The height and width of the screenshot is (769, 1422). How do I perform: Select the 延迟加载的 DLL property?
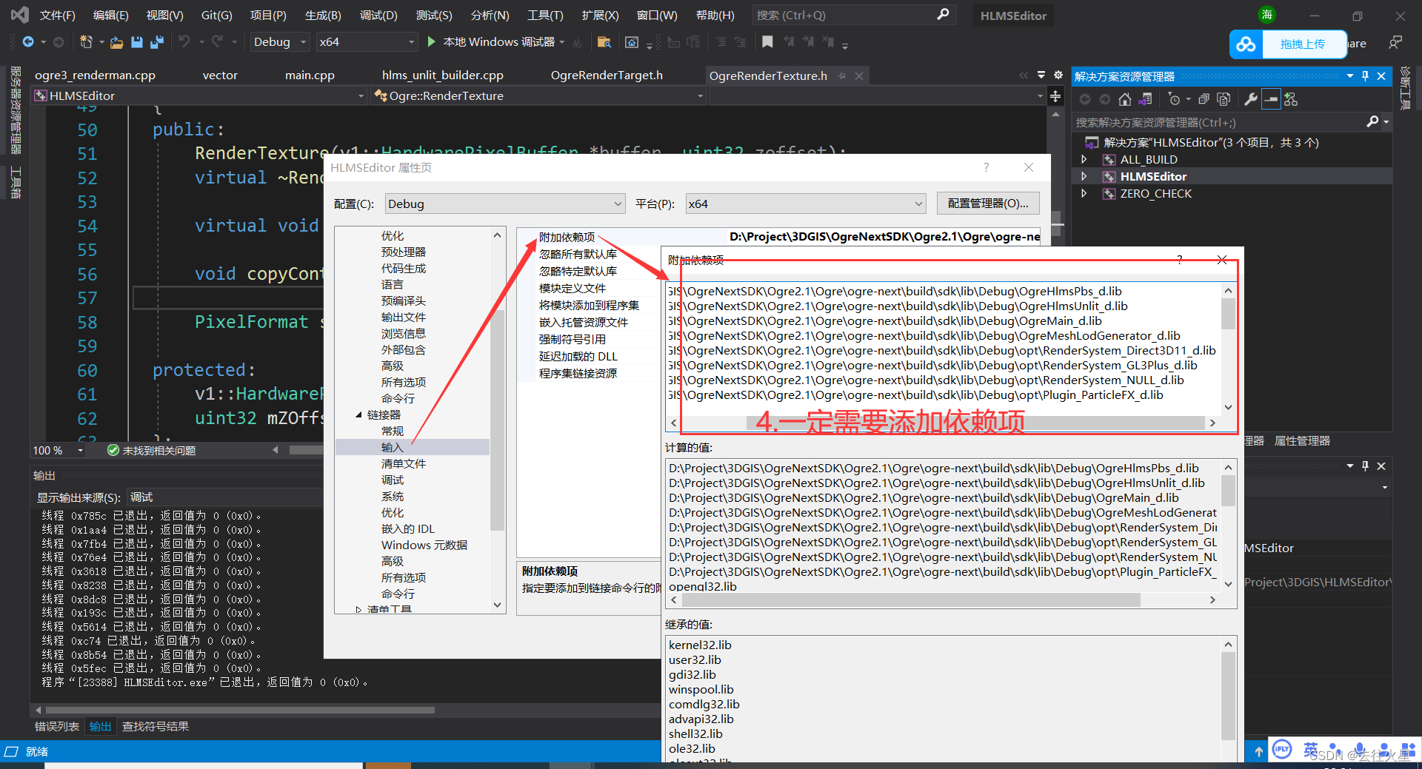pyautogui.click(x=578, y=356)
